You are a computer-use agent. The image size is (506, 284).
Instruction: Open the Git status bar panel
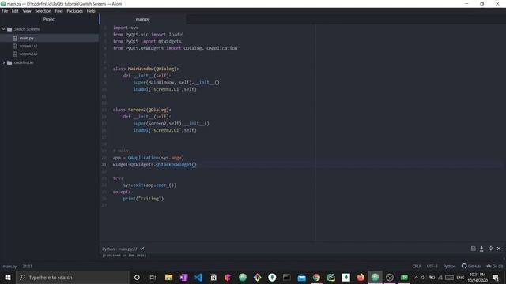pyautogui.click(x=495, y=267)
